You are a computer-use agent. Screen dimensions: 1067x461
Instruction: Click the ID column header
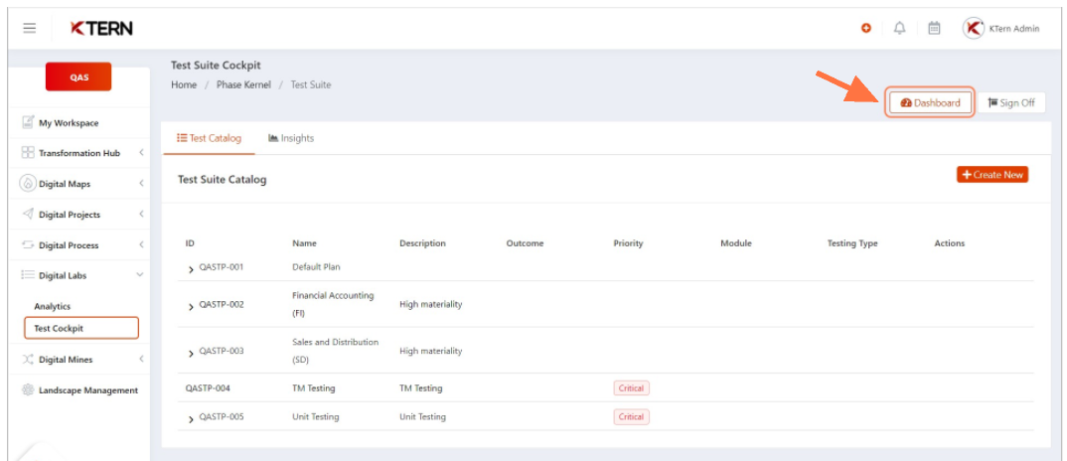(190, 243)
